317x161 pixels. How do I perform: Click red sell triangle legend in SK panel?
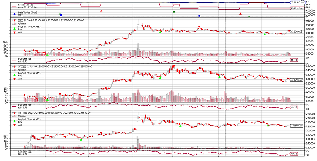point(14,79)
